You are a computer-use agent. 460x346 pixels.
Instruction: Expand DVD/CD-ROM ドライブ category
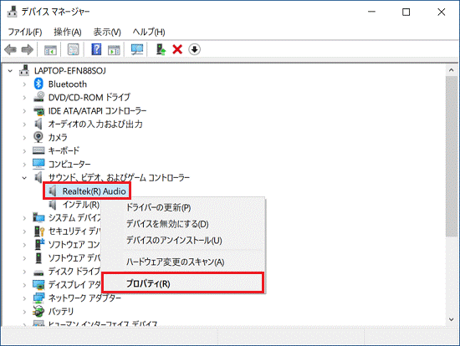pos(24,98)
